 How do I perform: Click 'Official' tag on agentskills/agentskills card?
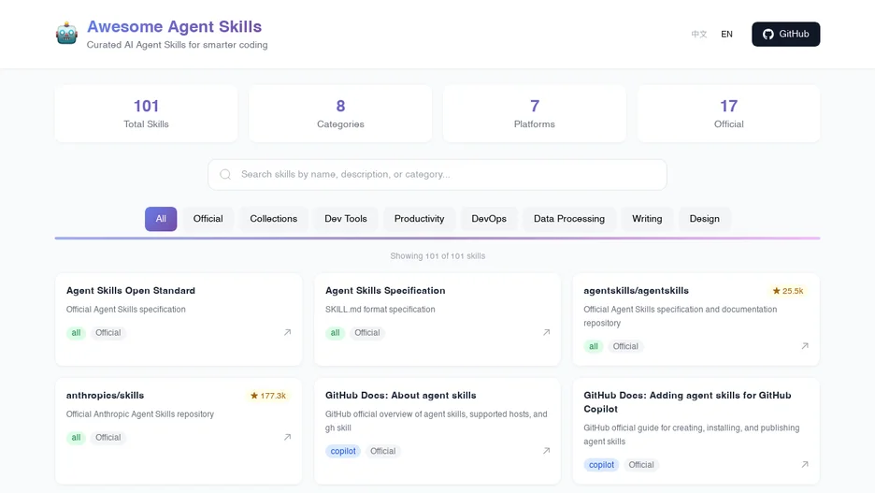coord(625,346)
